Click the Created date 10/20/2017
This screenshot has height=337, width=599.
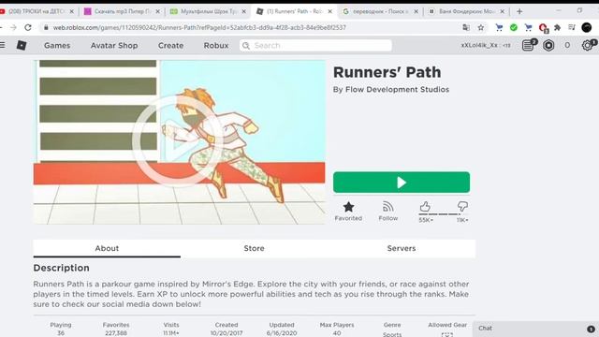point(226,333)
